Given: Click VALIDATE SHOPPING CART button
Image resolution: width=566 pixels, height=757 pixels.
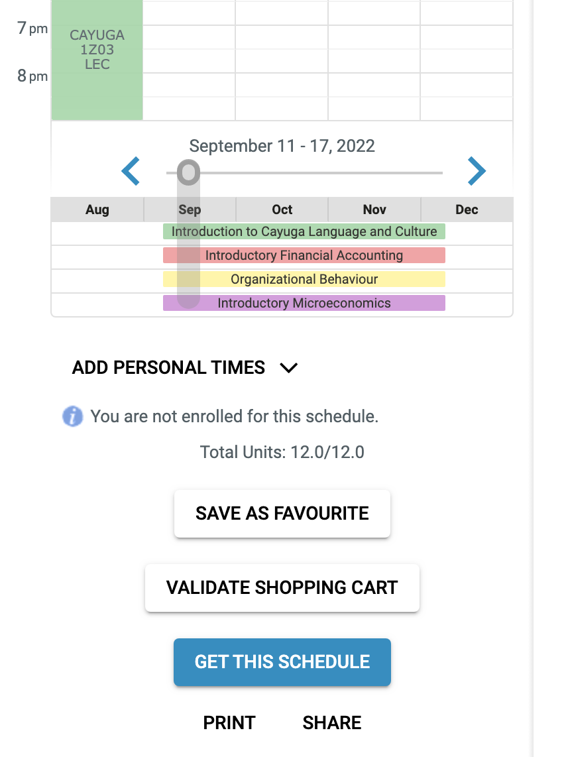Looking at the screenshot, I should tap(282, 588).
